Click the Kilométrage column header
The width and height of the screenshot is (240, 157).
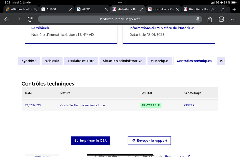[x=193, y=93]
